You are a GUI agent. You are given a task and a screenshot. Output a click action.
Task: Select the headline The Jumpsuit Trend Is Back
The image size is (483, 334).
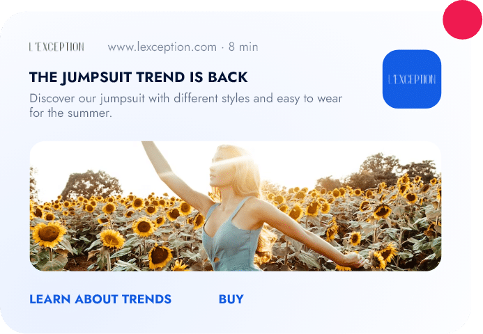[x=138, y=77]
